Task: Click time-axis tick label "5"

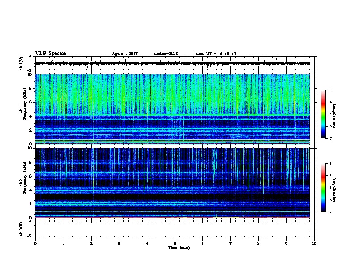Action: pos(175,244)
